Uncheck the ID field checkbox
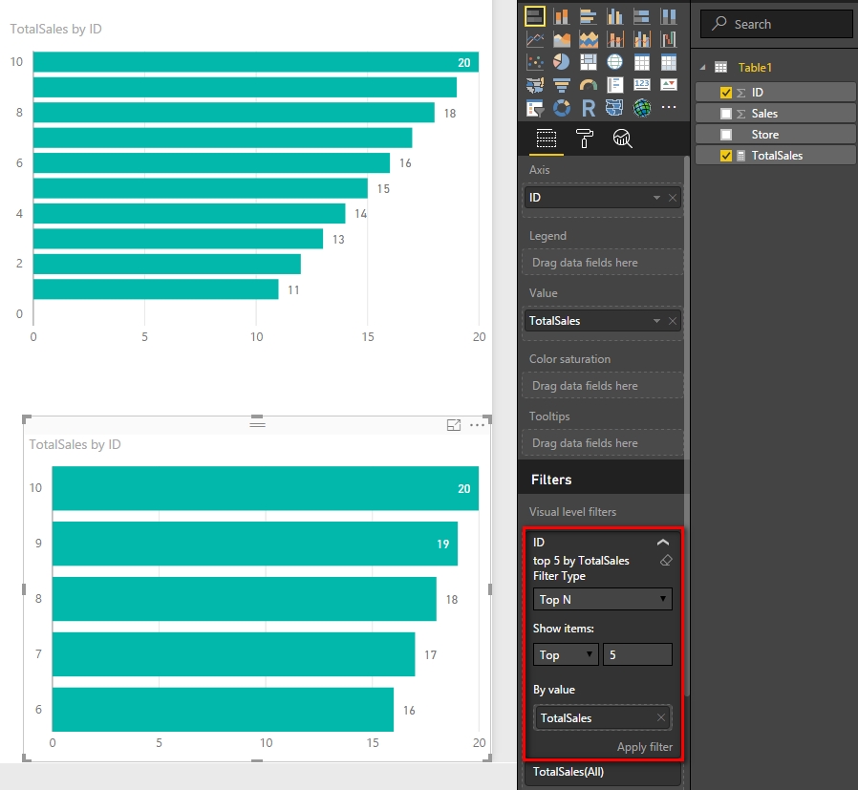 [726, 93]
